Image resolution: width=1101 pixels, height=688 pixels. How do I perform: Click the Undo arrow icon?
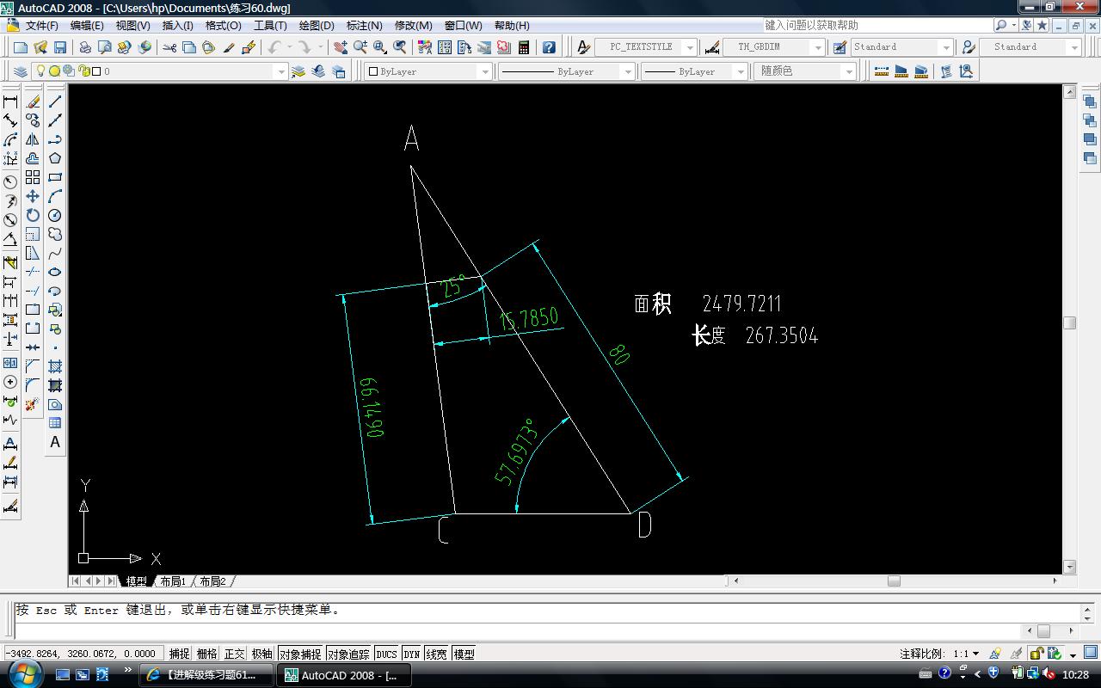274,47
